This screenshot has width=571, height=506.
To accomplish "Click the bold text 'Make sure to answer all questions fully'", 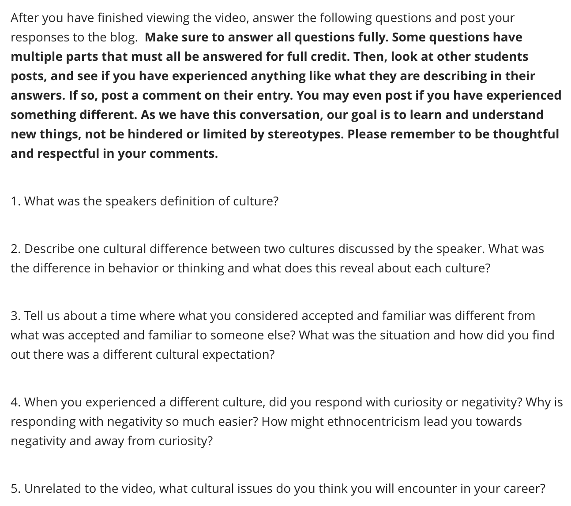I will [267, 37].
